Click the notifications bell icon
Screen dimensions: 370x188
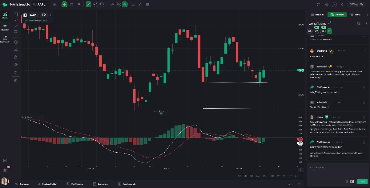[x=5, y=170]
